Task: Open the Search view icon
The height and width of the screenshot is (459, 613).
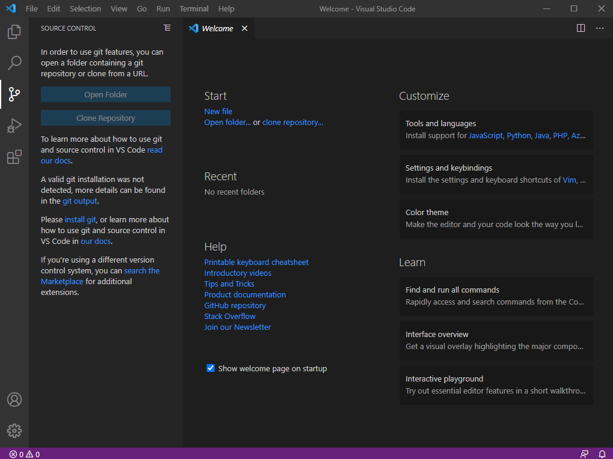Action: click(x=14, y=62)
